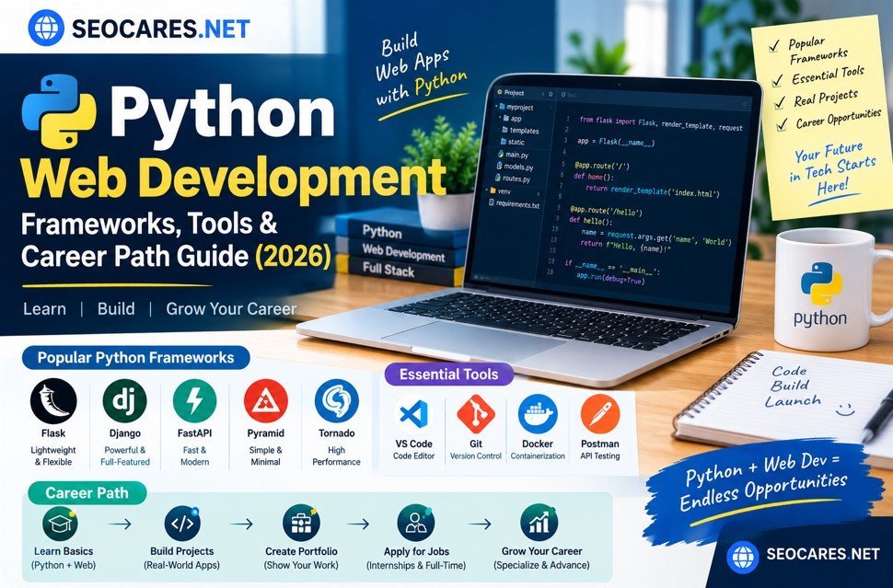
Task: Select the Apply for Jobs people icon
Action: pos(416,523)
